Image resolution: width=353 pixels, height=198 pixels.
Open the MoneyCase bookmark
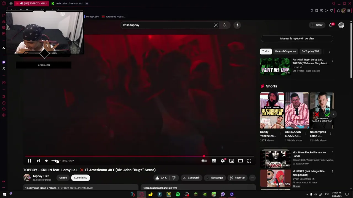click(91, 16)
